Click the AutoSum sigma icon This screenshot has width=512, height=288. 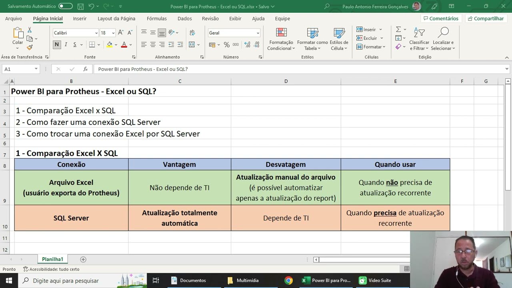pos(398,30)
